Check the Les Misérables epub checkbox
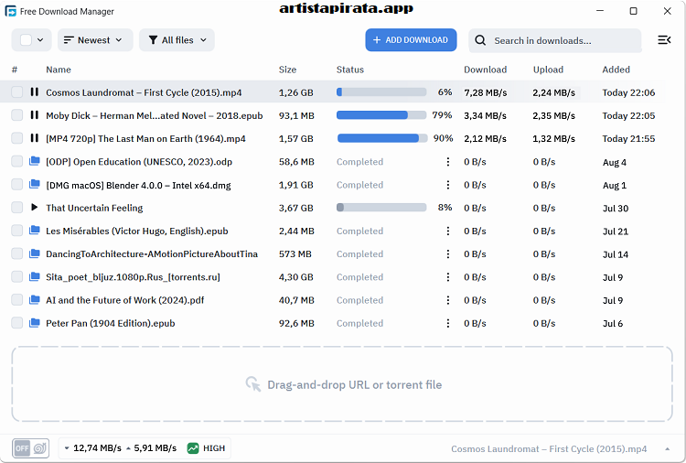The image size is (686, 463). pyautogui.click(x=17, y=231)
